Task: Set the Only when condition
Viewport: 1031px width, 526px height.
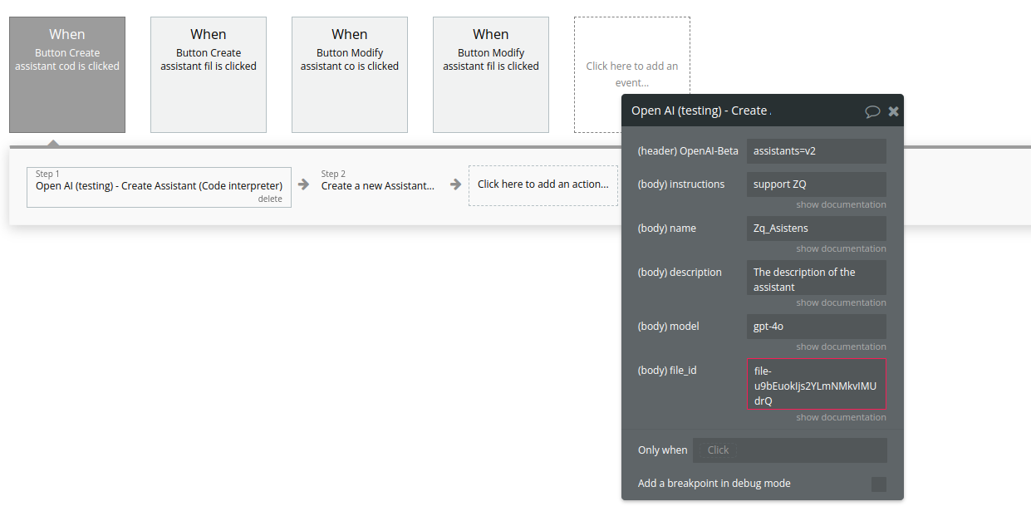Action: point(790,450)
